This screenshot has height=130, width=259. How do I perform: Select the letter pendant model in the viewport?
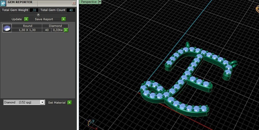pyautogui.click(x=188, y=79)
